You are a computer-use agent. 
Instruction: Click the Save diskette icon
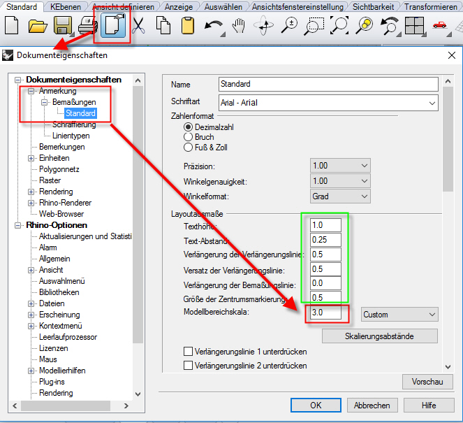[x=62, y=27]
